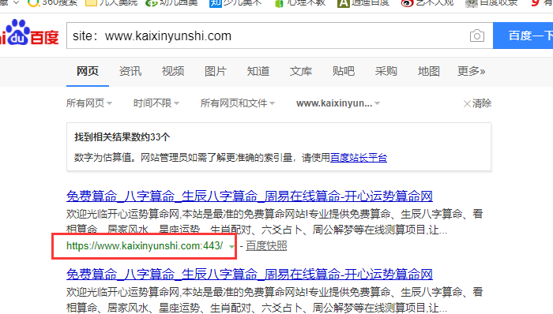Switch to the 贴吧 tab
Image resolution: width=553 pixels, height=314 pixels.
344,71
